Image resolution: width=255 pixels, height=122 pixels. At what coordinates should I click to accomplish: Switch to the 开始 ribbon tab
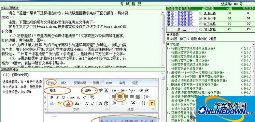(51, 83)
